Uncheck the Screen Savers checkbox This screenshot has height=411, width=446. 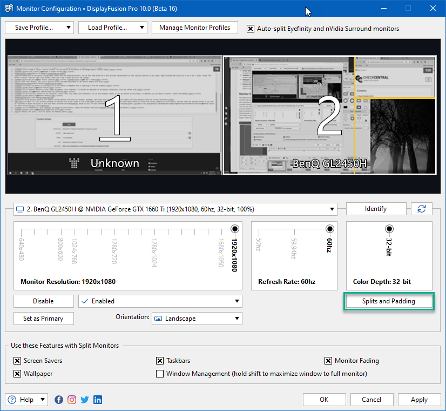coord(17,361)
